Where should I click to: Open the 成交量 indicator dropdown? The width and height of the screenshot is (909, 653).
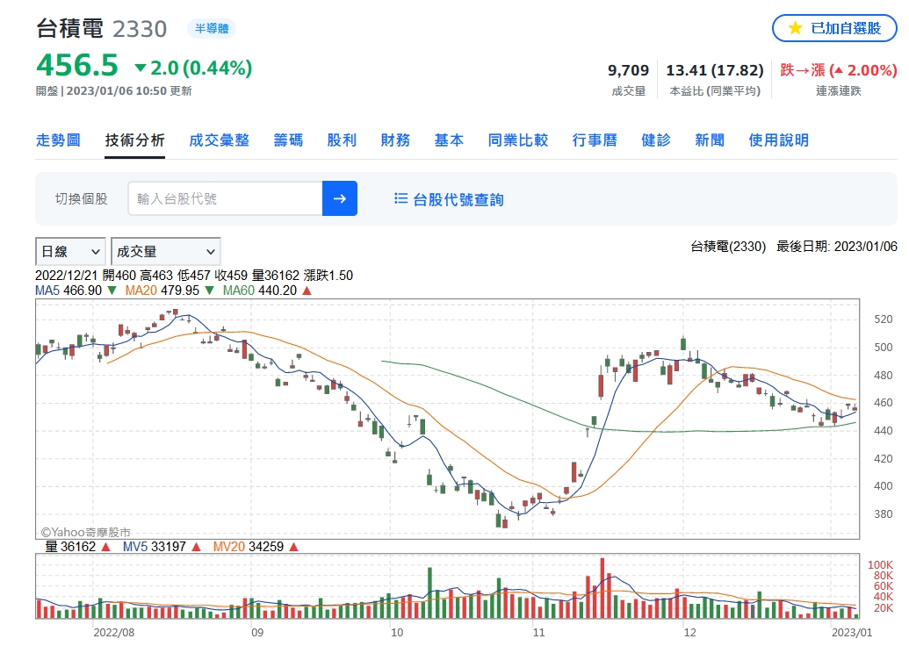[x=166, y=252]
